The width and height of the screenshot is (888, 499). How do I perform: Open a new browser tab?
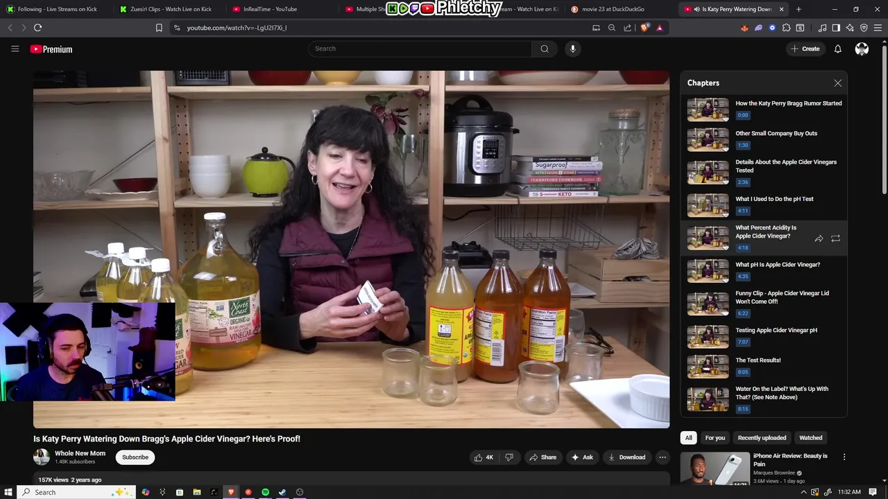pyautogui.click(x=799, y=9)
